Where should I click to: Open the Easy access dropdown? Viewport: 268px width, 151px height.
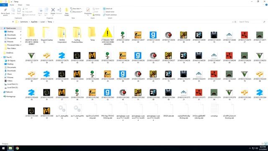(76, 12)
